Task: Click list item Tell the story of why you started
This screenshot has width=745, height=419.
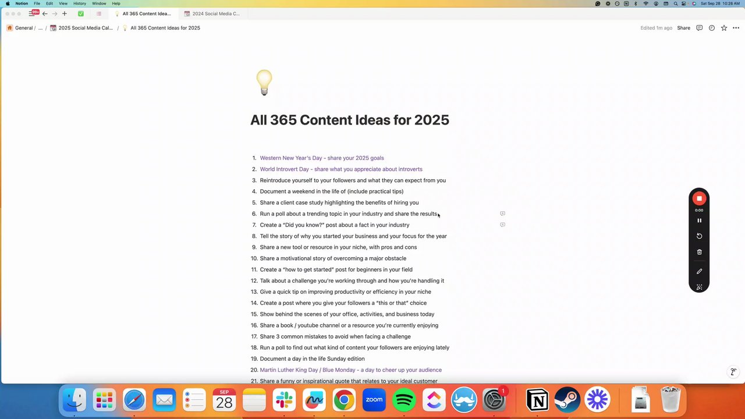Action: click(353, 236)
